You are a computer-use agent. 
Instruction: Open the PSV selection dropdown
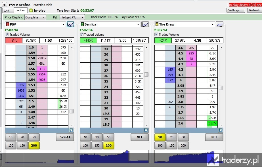[x=63, y=24]
